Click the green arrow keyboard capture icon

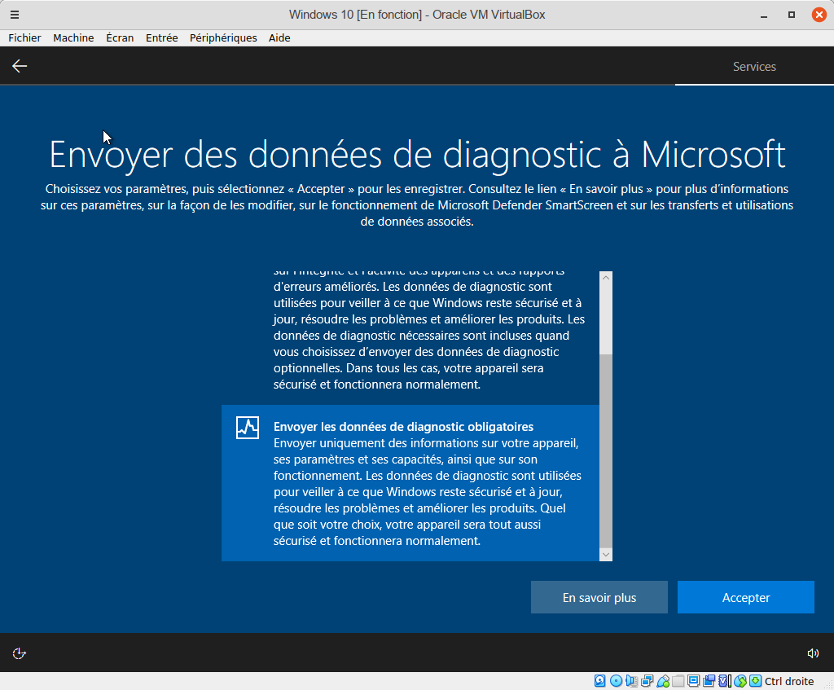pos(755,681)
